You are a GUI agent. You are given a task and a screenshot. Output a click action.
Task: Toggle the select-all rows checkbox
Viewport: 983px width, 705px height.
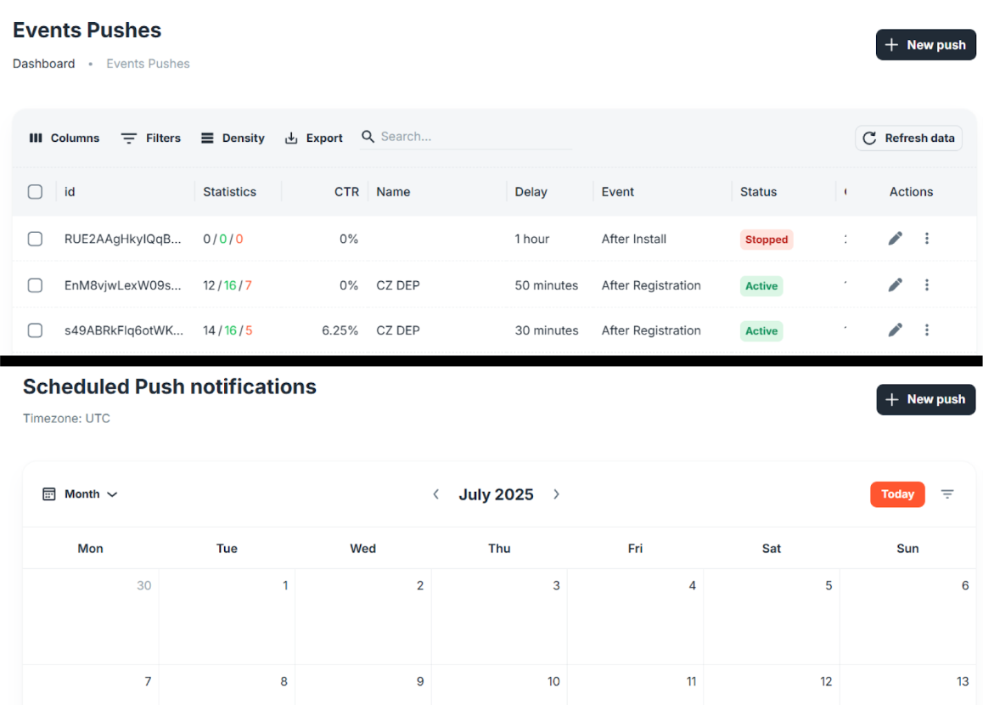35,191
